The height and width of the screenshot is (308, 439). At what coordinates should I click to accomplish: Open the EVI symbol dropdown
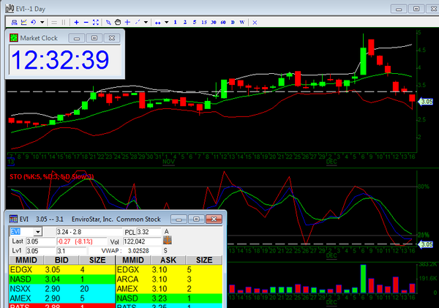38,231
